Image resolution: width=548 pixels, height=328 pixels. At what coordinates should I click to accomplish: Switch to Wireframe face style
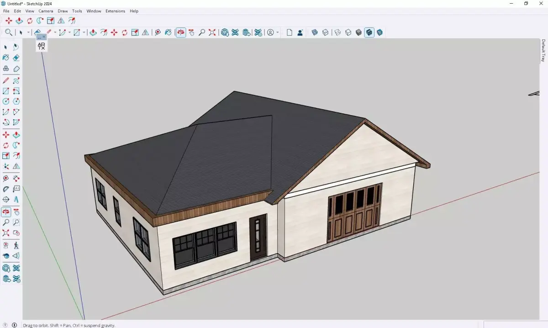(337, 32)
